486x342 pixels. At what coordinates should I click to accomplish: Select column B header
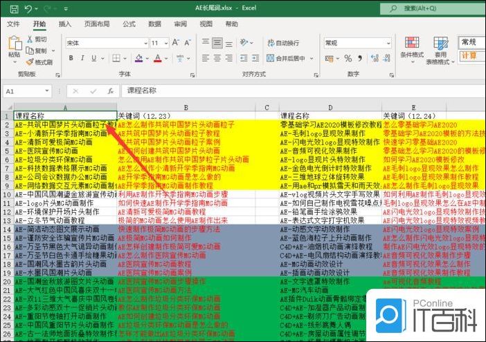(186, 108)
